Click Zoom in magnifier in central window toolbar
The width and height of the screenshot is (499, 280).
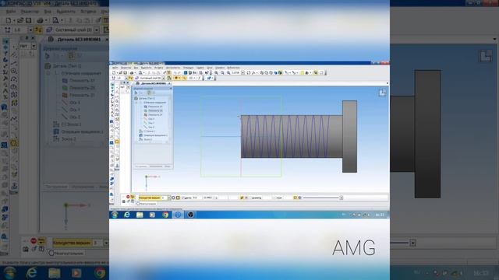coord(216,72)
